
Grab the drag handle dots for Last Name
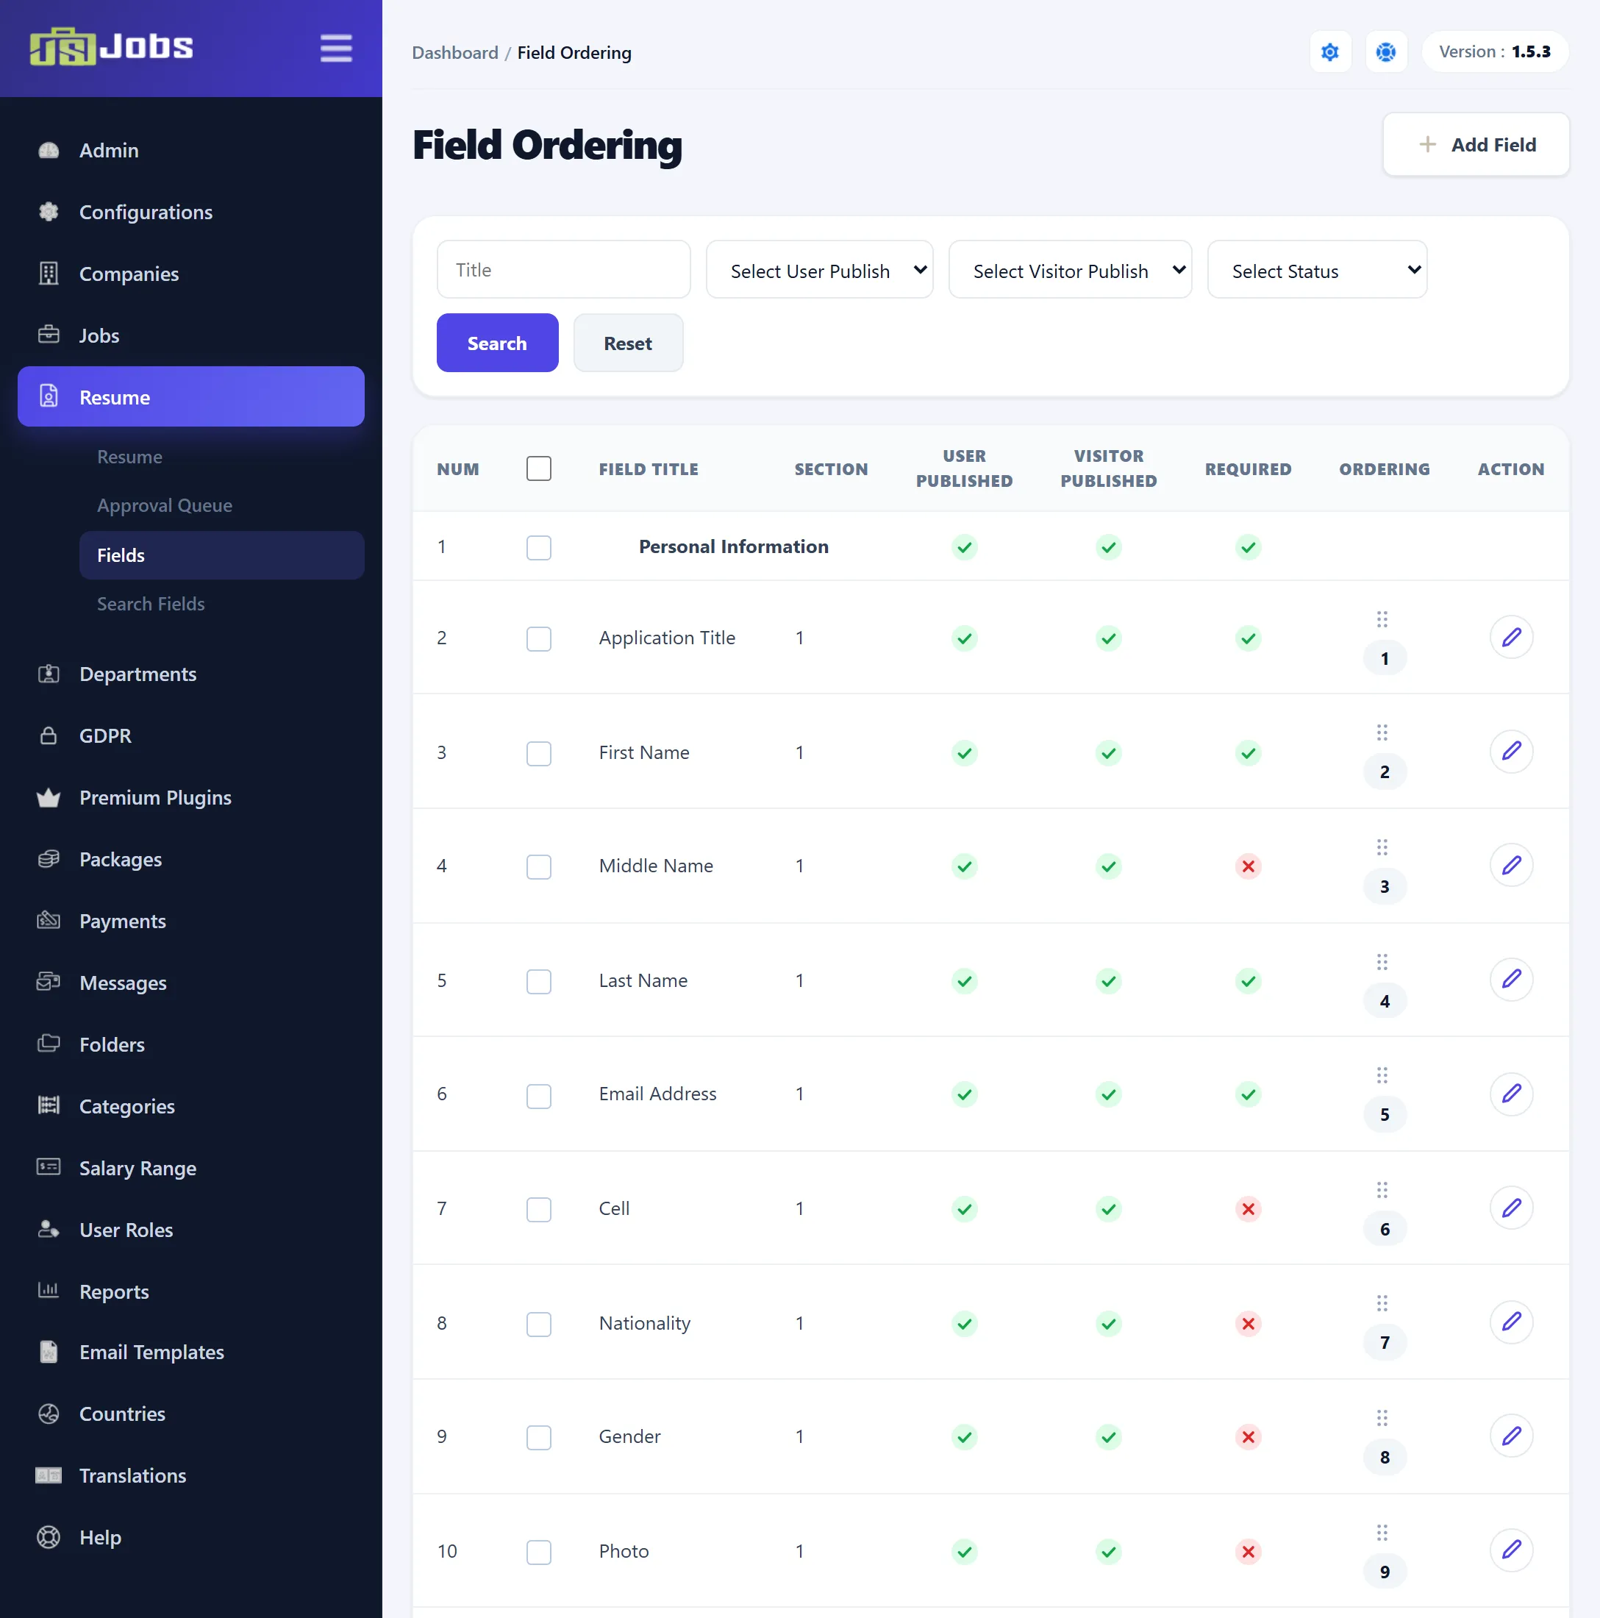[x=1382, y=961]
